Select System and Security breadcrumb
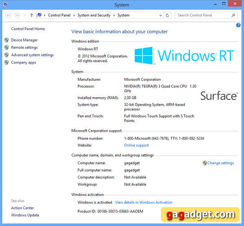 94,15
